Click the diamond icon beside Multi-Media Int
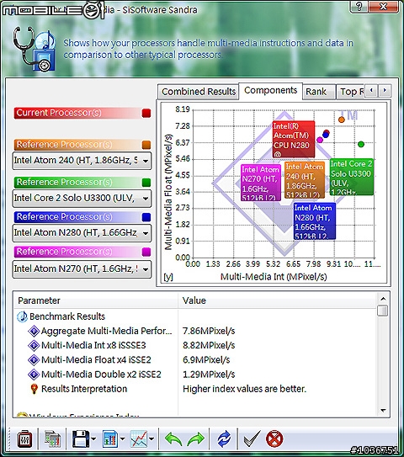This screenshot has width=404, height=457. coord(34,345)
